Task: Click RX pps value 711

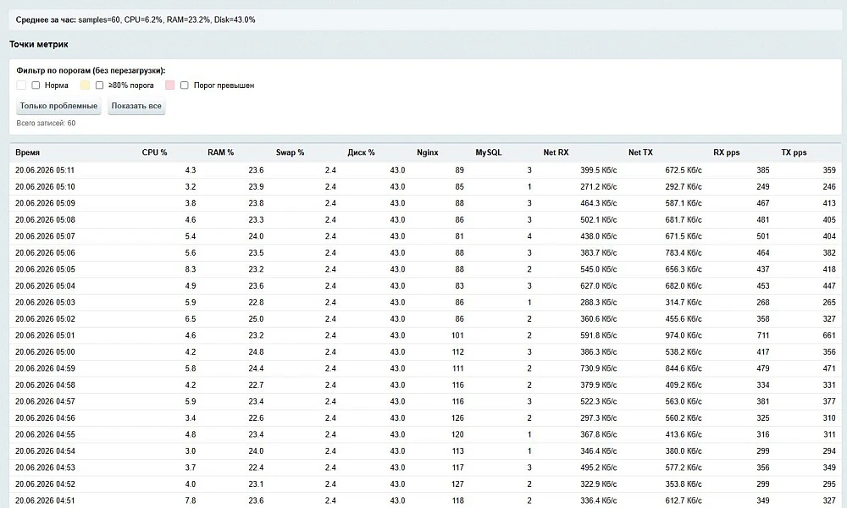Action: pyautogui.click(x=763, y=335)
